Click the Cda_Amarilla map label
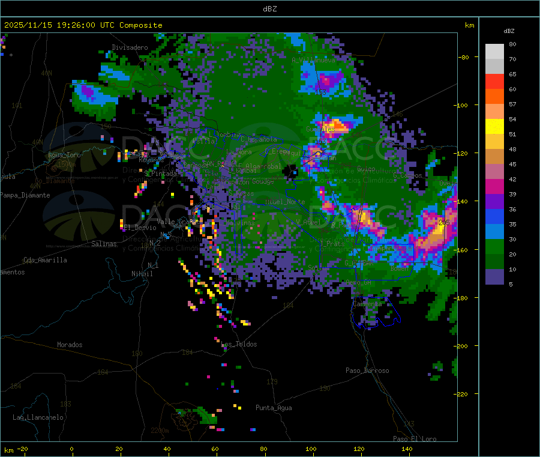This screenshot has width=540, height=457. point(45,260)
